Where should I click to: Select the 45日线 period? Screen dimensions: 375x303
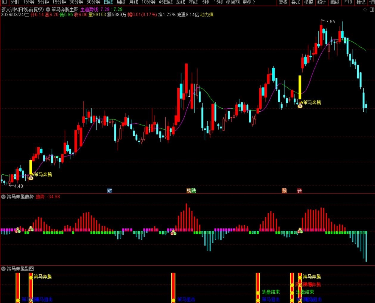tap(166, 2)
